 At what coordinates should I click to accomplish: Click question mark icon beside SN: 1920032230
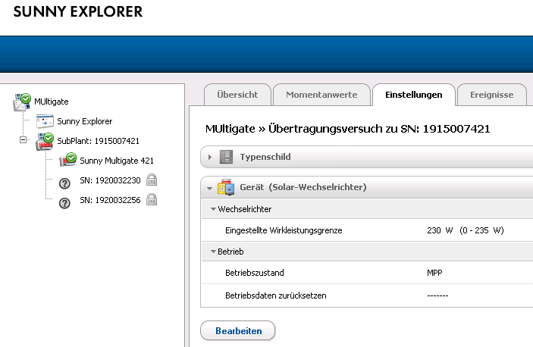pyautogui.click(x=64, y=183)
